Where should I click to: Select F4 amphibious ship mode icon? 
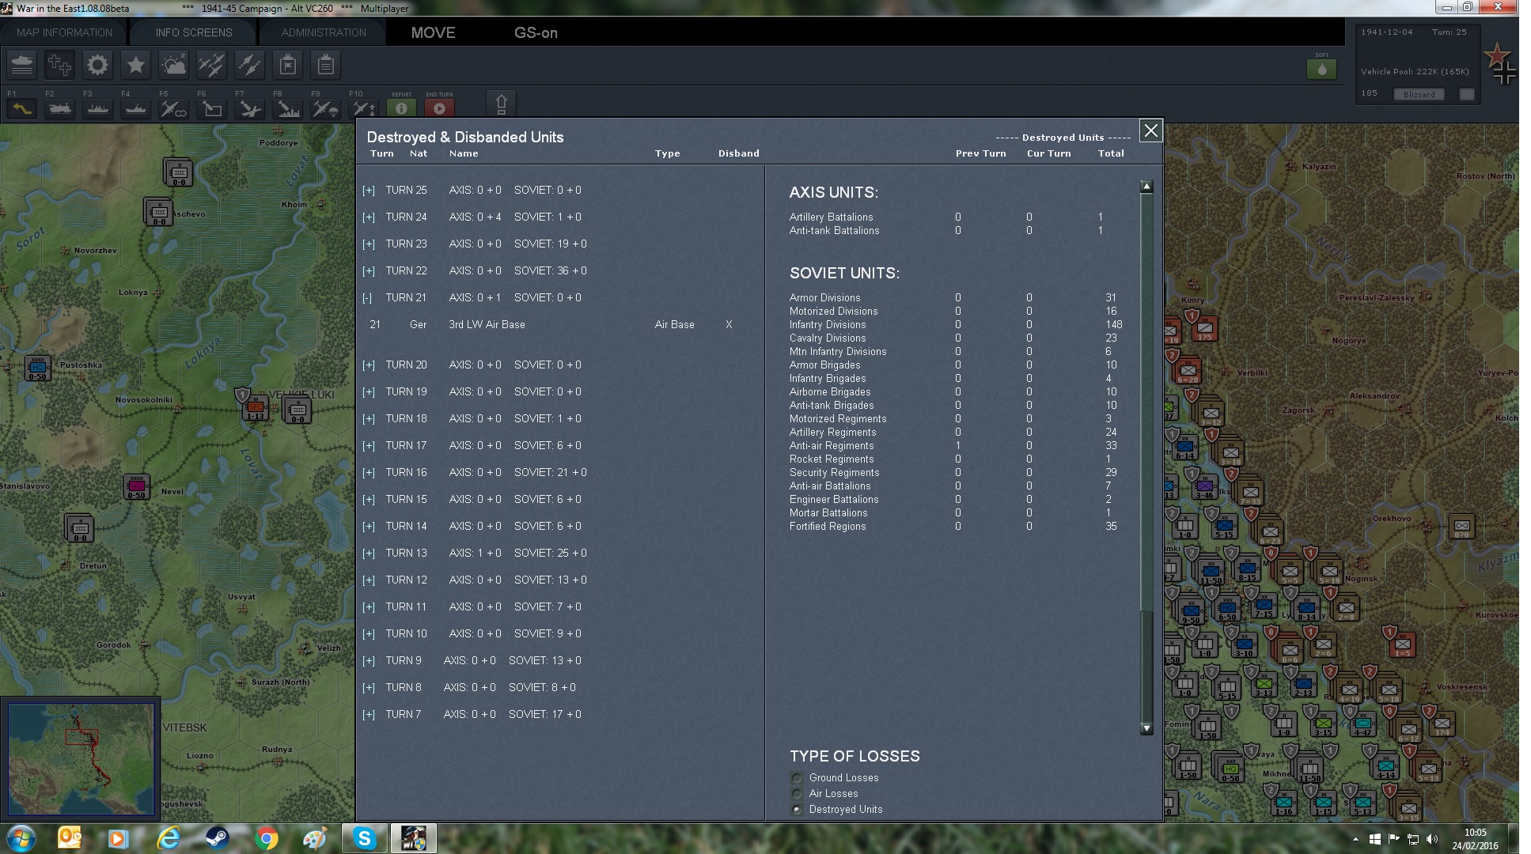[135, 108]
